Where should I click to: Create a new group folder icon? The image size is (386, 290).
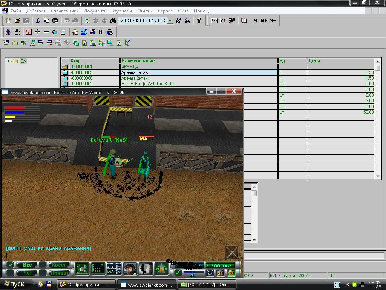point(15,43)
